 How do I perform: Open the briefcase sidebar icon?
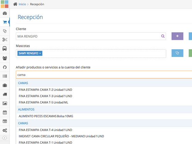[5, 85]
